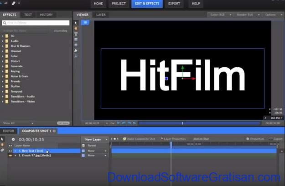Switch to the TEXT panel tab

(28, 15)
